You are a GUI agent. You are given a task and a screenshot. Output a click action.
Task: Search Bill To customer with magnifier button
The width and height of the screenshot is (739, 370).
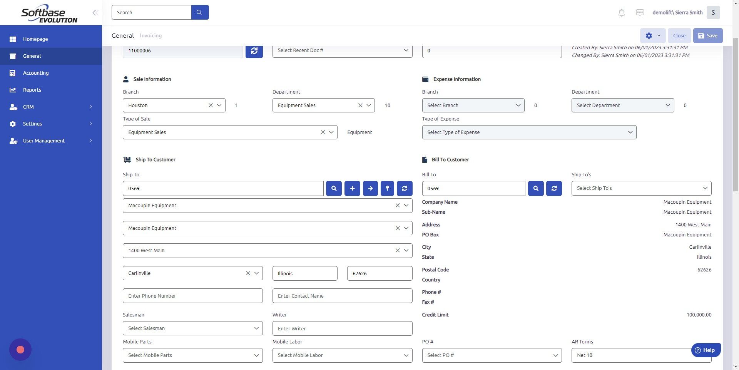pos(536,188)
